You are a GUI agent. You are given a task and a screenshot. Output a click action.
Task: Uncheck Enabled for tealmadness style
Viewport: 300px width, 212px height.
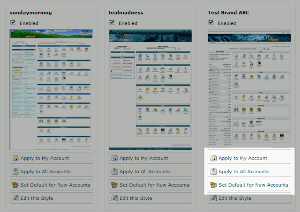[x=112, y=22]
